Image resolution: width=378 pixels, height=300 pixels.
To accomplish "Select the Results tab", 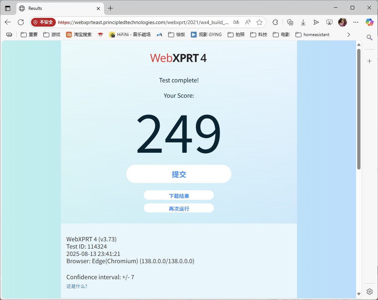I will tap(60, 8).
